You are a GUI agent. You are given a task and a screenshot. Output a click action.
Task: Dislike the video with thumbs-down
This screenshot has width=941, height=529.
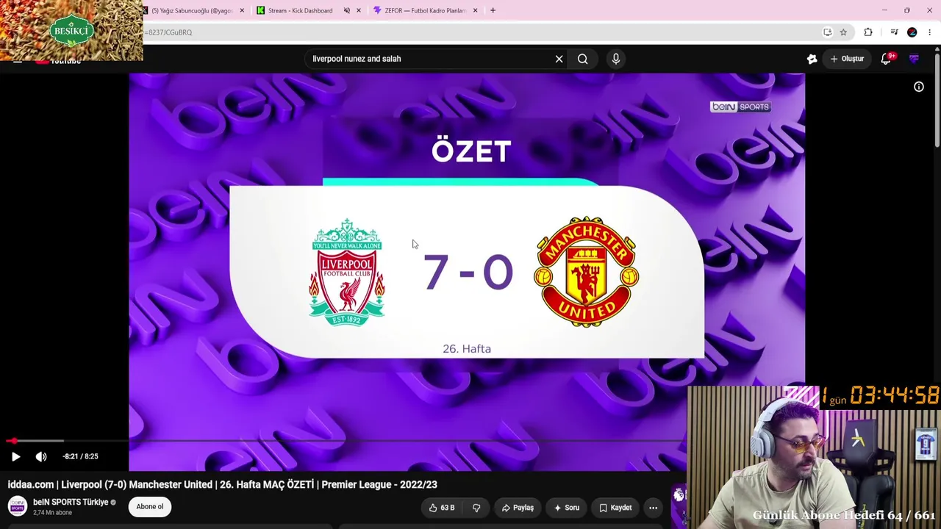[x=476, y=508]
